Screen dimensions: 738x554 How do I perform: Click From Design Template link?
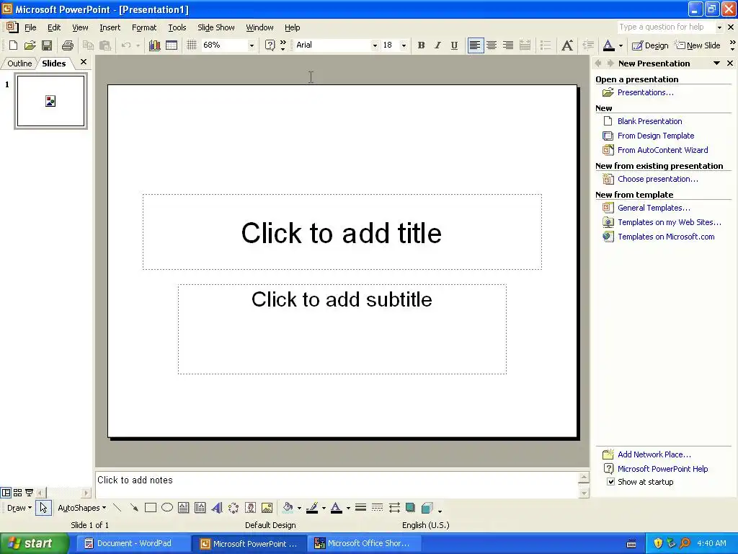pyautogui.click(x=656, y=136)
